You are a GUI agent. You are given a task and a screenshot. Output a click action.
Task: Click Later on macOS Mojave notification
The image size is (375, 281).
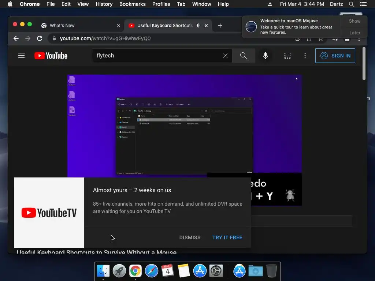(x=354, y=33)
